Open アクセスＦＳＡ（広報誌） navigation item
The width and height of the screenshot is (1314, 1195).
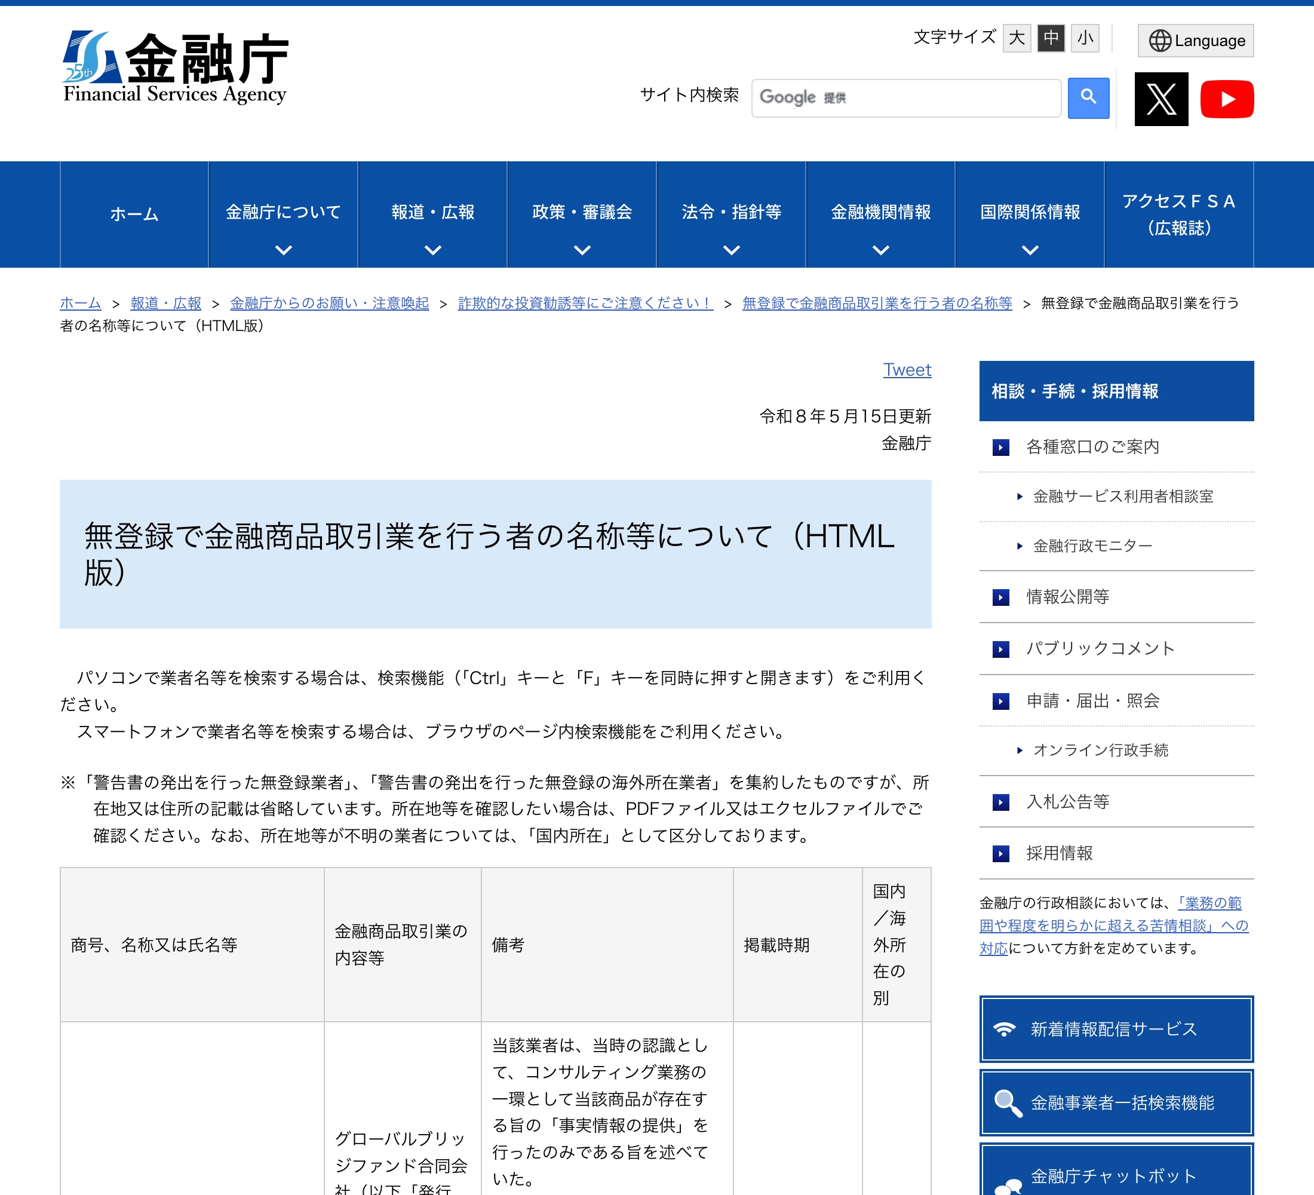1179,215
